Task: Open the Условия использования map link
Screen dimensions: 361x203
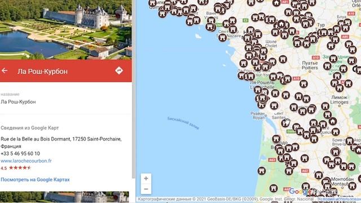Action: point(339,199)
